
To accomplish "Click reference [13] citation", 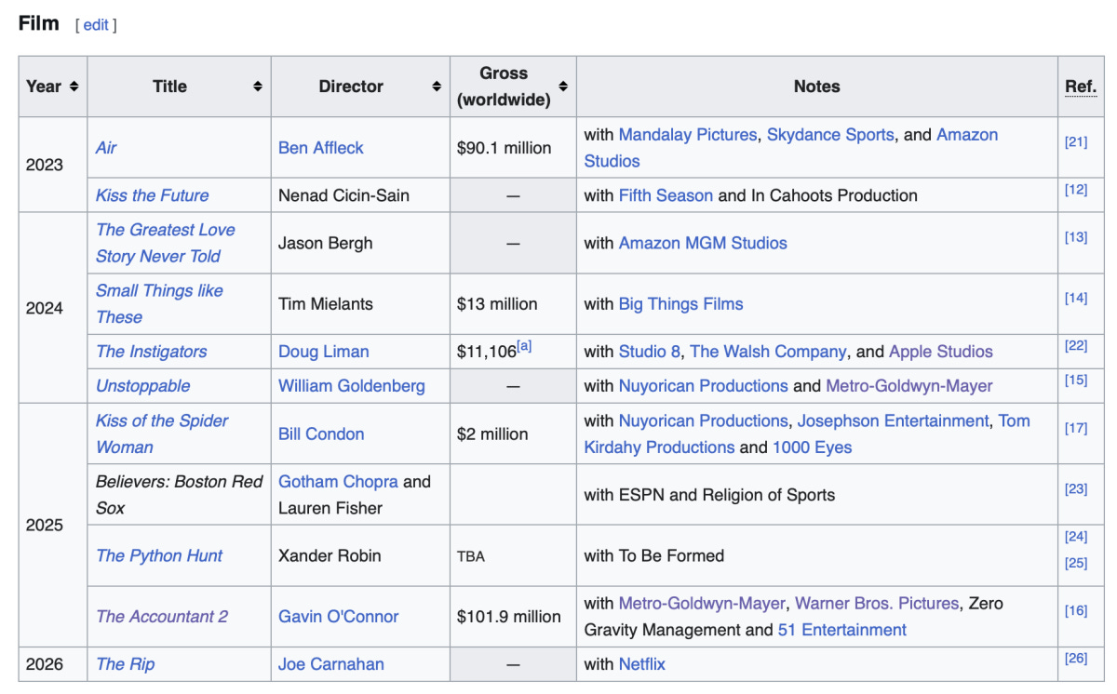I will pyautogui.click(x=1076, y=237).
